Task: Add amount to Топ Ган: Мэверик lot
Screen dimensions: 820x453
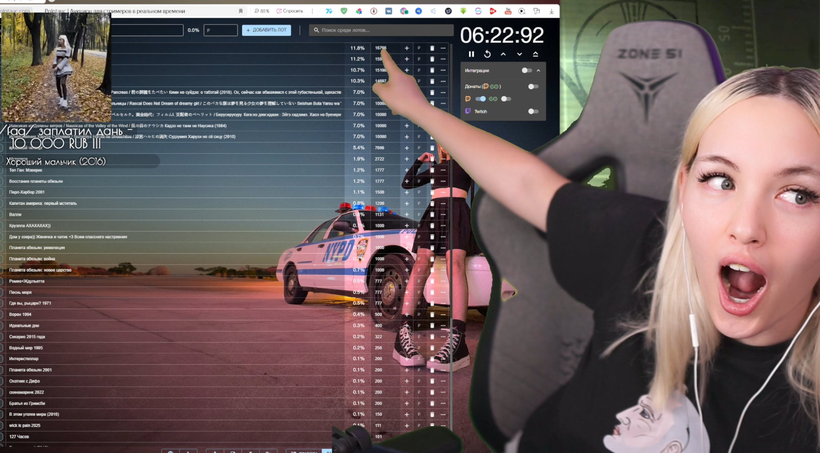Action: (x=407, y=170)
